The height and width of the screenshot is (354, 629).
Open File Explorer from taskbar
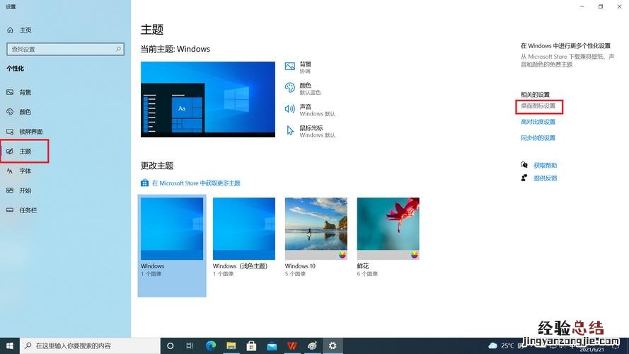[231, 346]
